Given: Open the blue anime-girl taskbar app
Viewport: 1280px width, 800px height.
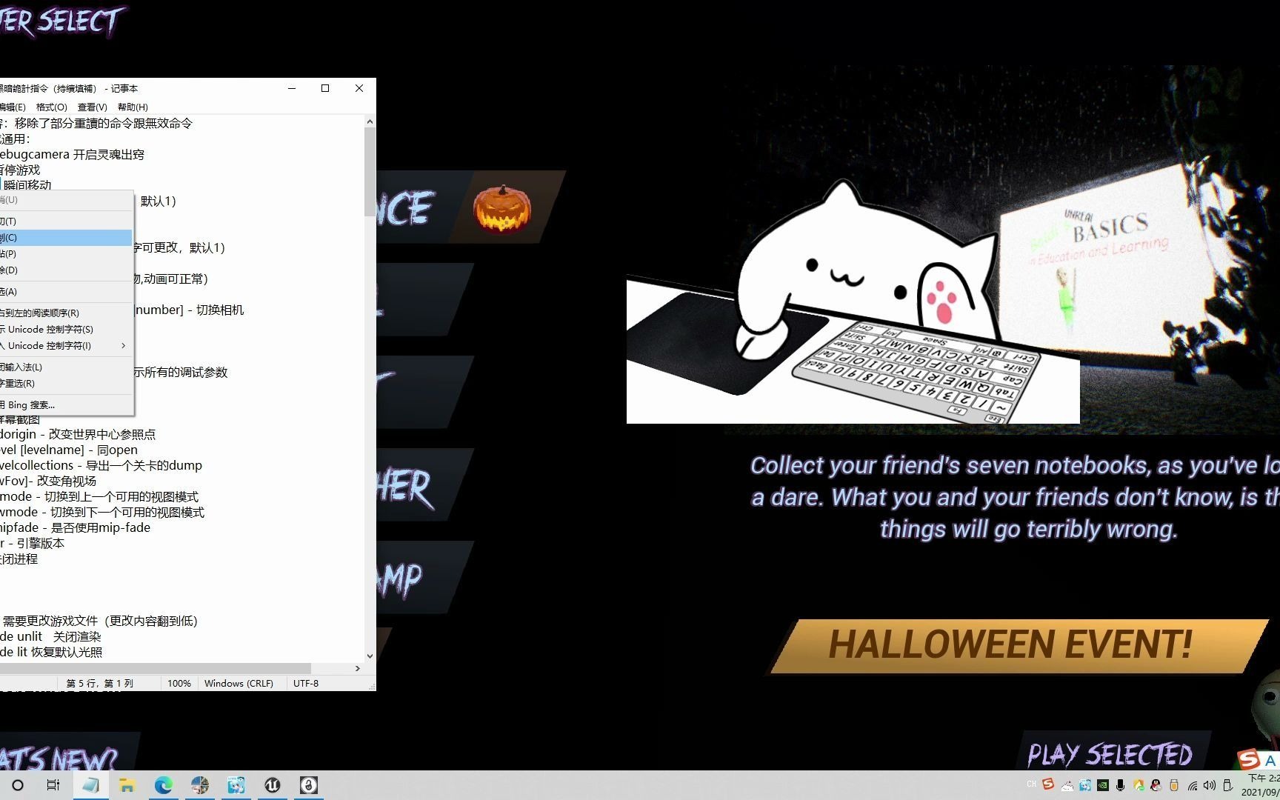Looking at the screenshot, I should [236, 785].
